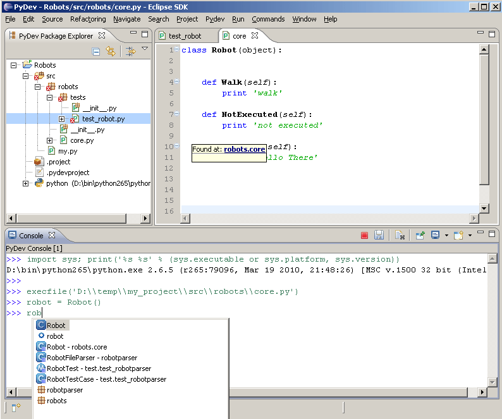Minimize the editor area
The width and height of the screenshot is (502, 419).
pyautogui.click(x=481, y=32)
